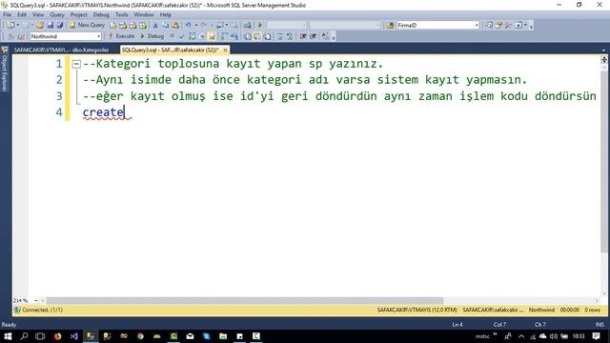Click the Save All icon

pyautogui.click(x=59, y=25)
